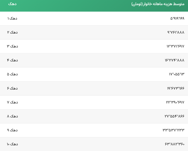Select the "دهک ۳" row label
Image resolution: width=188 pixels, height=151 pixels.
12,46
